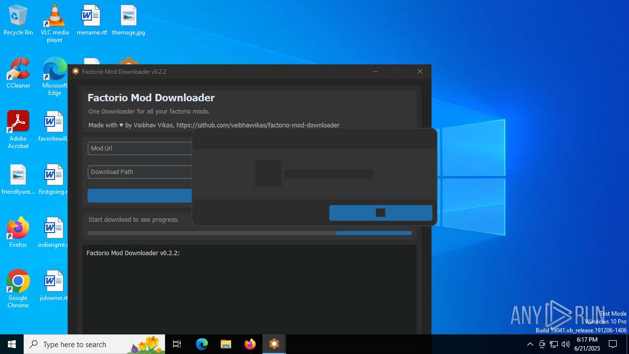Viewport: 629px width, 354px height.
Task: Close the Factorio Mod Downloader window
Action: (420, 71)
